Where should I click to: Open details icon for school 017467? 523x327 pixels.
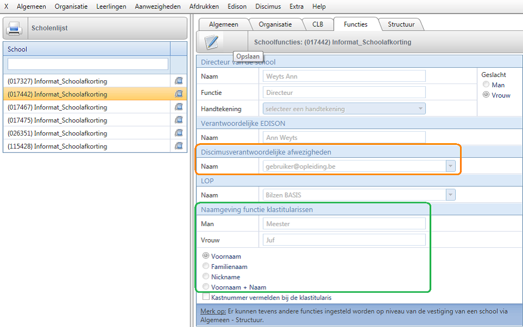click(x=179, y=107)
